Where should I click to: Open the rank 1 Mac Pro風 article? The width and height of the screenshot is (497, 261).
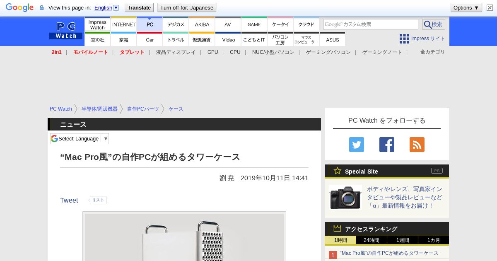click(x=389, y=253)
